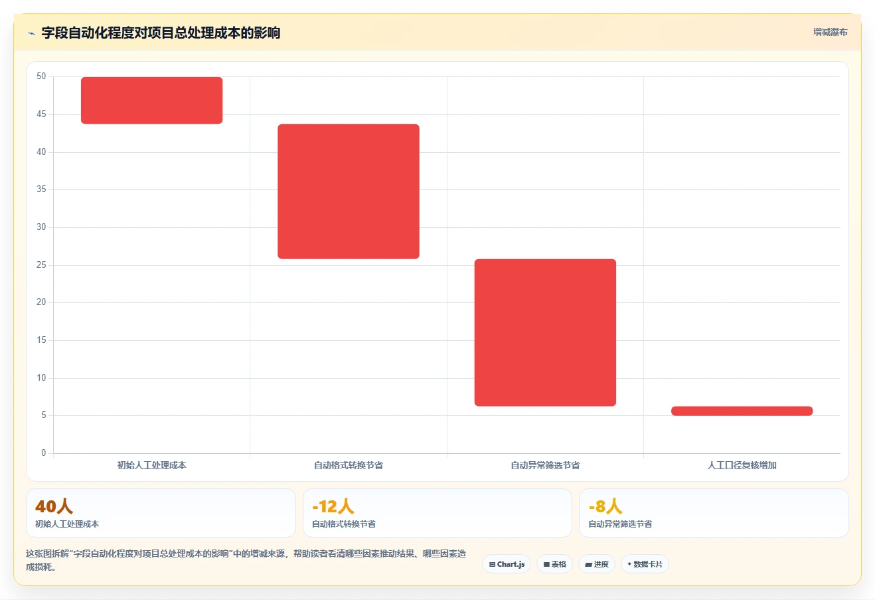
Task: Click y-axis tick value 0
Action: click(x=44, y=453)
